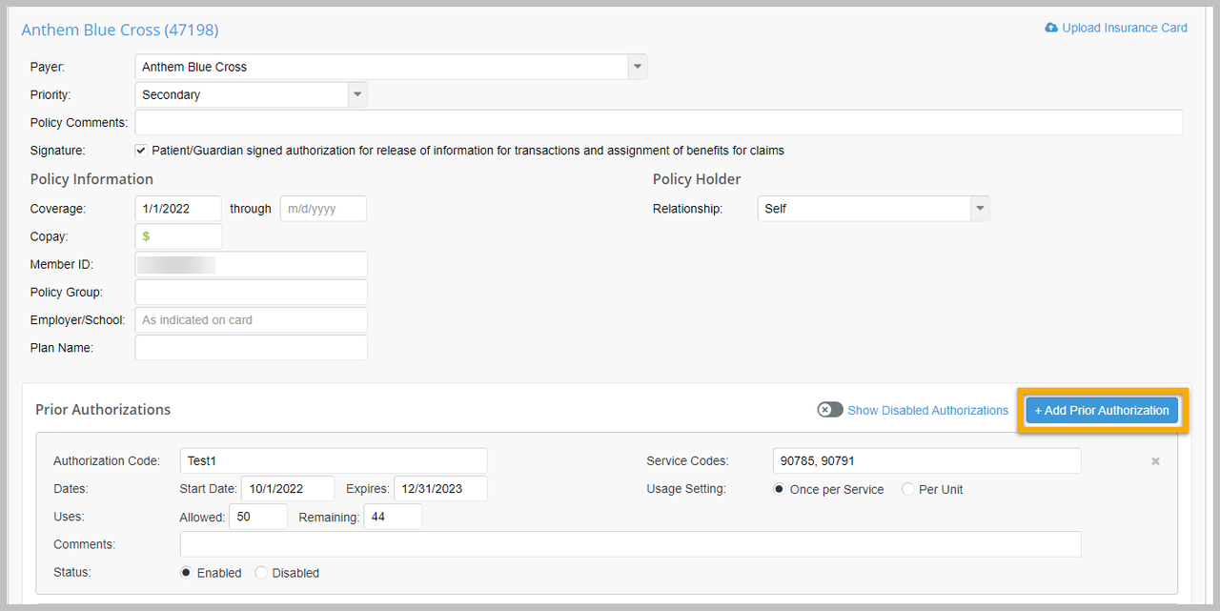
Task: Set authorization status to Enabled
Action: pyautogui.click(x=186, y=573)
